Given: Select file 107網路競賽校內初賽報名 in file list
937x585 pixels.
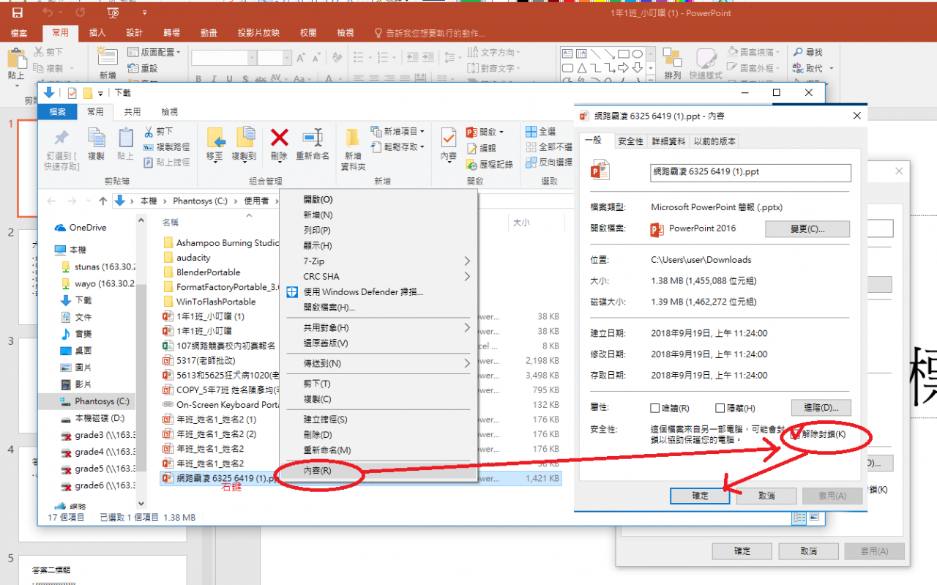Looking at the screenshot, I should click(220, 346).
